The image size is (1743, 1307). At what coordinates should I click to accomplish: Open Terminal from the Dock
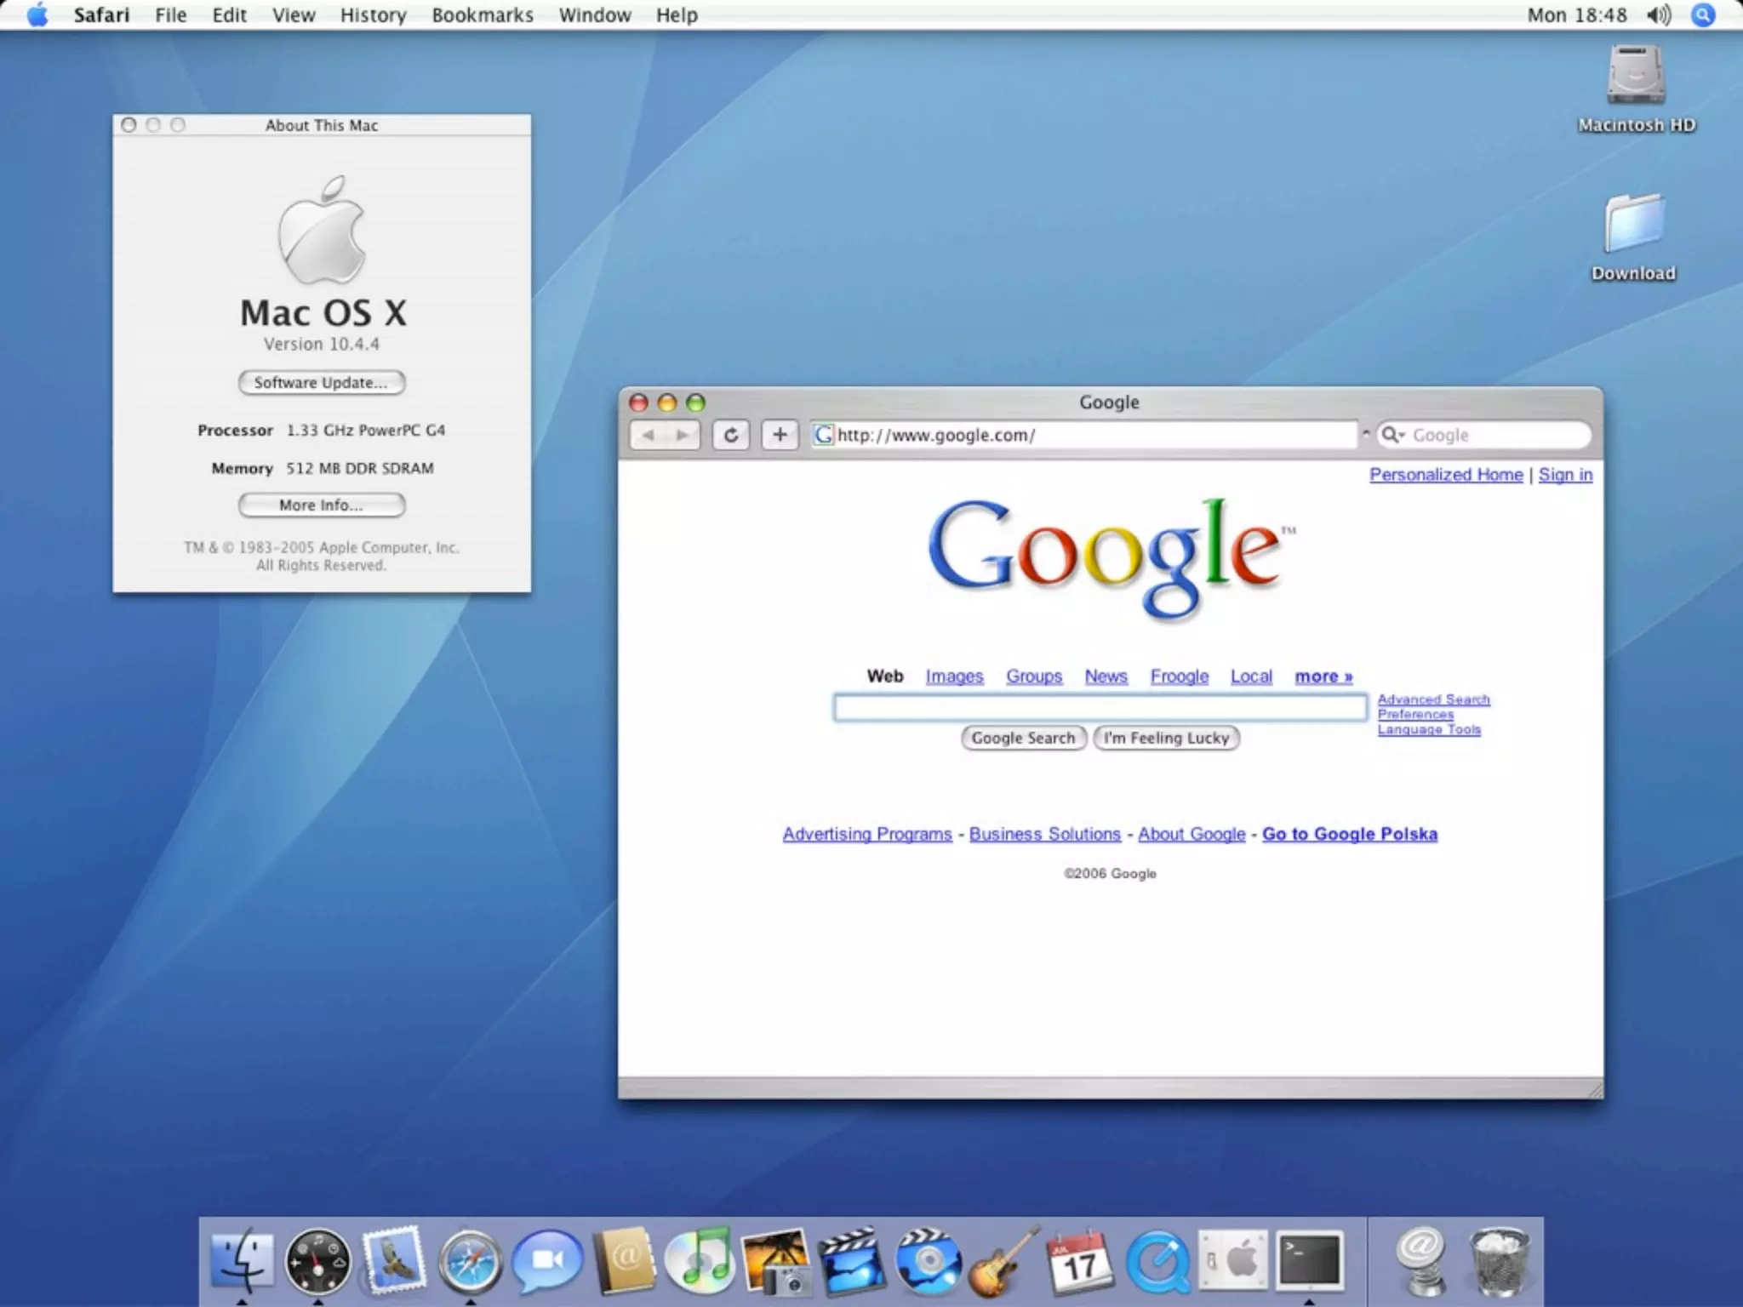1310,1261
